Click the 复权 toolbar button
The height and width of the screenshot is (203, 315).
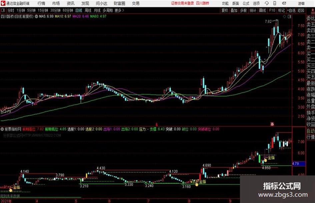tap(225, 10)
